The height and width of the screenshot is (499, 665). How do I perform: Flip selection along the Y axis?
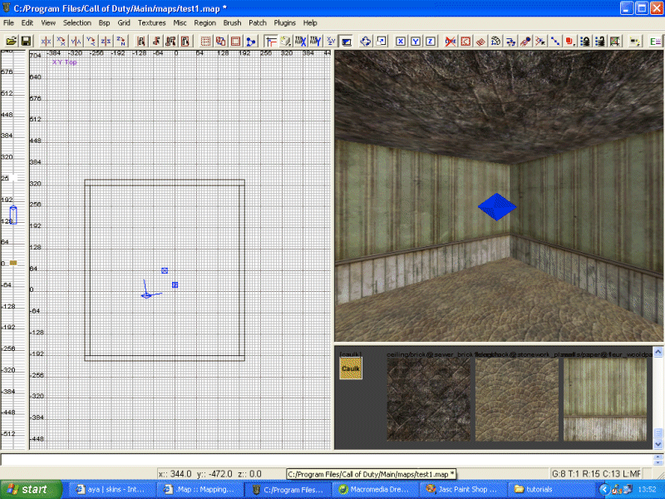tap(76, 41)
